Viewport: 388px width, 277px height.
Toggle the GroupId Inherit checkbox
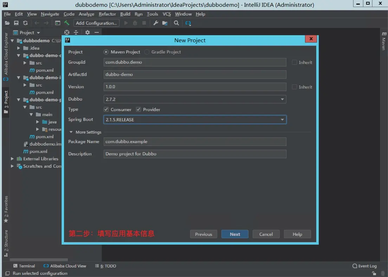[x=295, y=62]
